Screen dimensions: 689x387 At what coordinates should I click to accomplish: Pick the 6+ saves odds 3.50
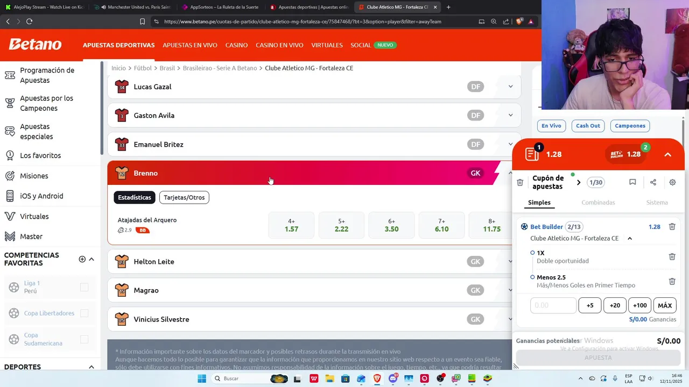[391, 225]
